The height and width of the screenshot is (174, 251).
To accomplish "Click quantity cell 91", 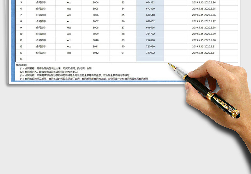I will (x=123, y=53).
